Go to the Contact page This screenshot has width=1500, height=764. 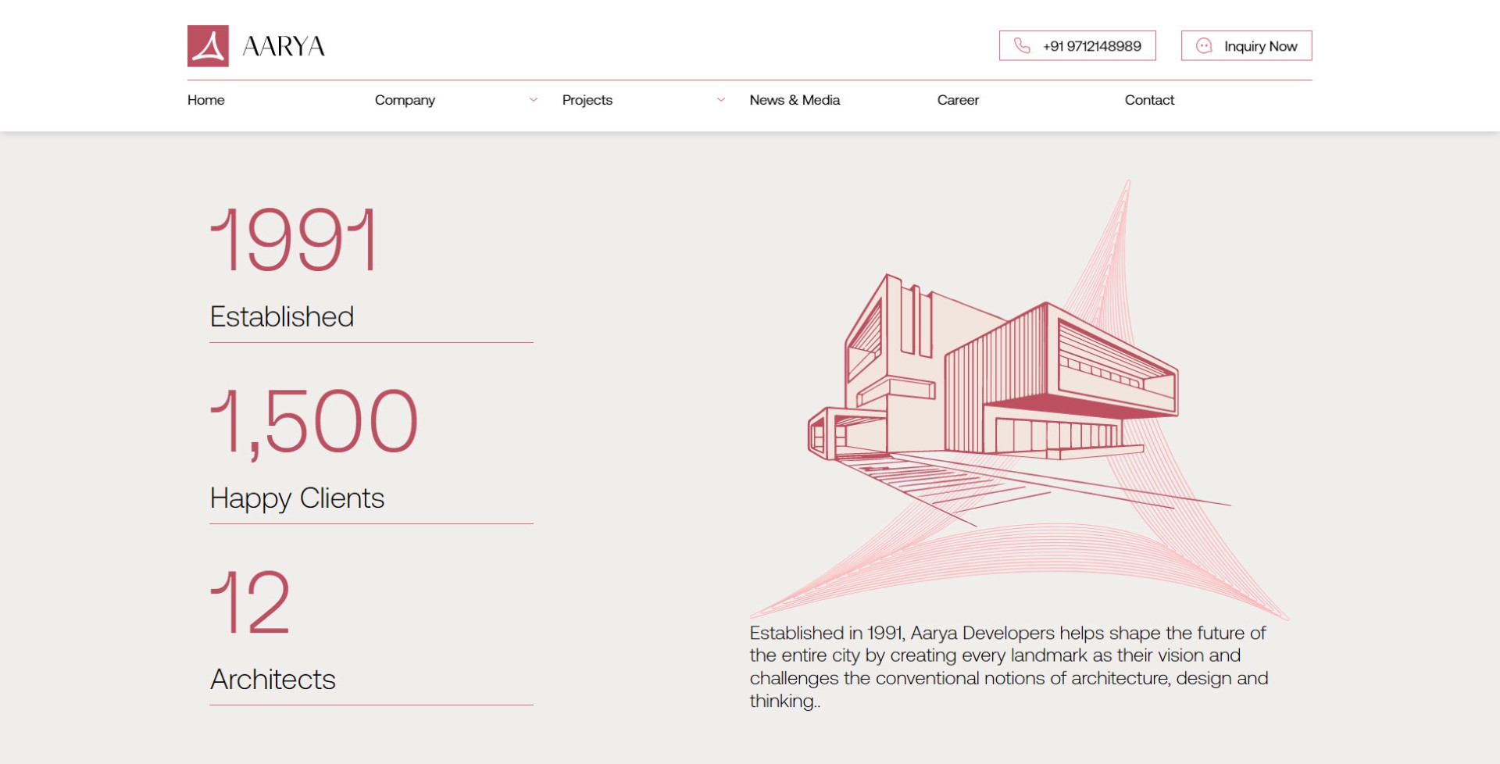[1149, 100]
